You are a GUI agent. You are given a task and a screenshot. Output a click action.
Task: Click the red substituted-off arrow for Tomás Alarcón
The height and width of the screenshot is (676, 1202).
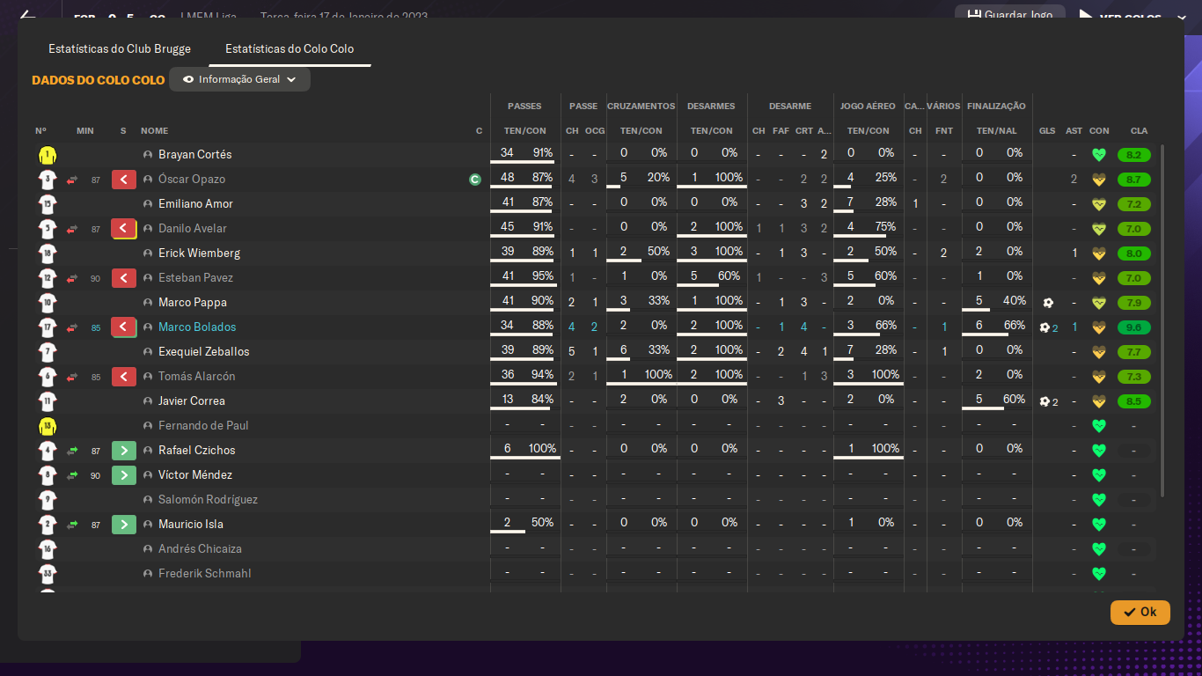click(x=124, y=377)
